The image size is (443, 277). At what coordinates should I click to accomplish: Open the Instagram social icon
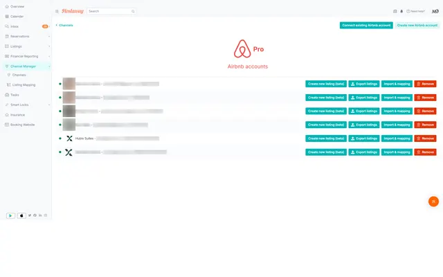point(46,215)
